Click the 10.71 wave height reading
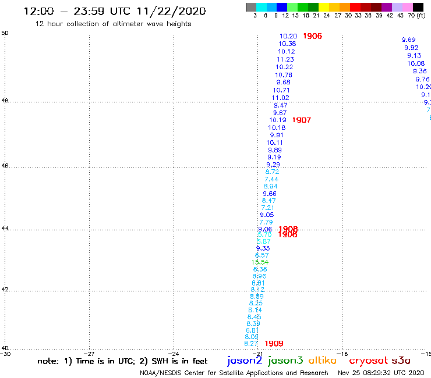Screen dimensions: 431x378 281,90
